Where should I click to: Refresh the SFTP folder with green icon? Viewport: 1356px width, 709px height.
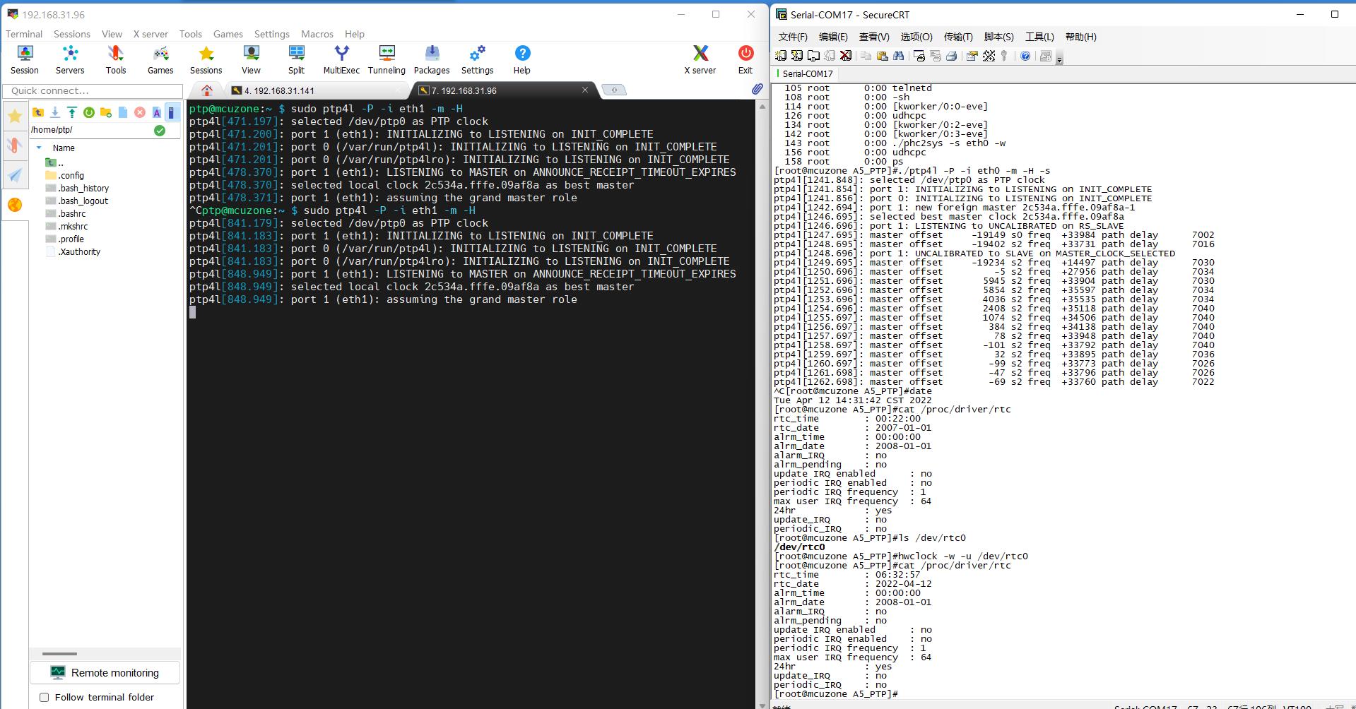89,112
